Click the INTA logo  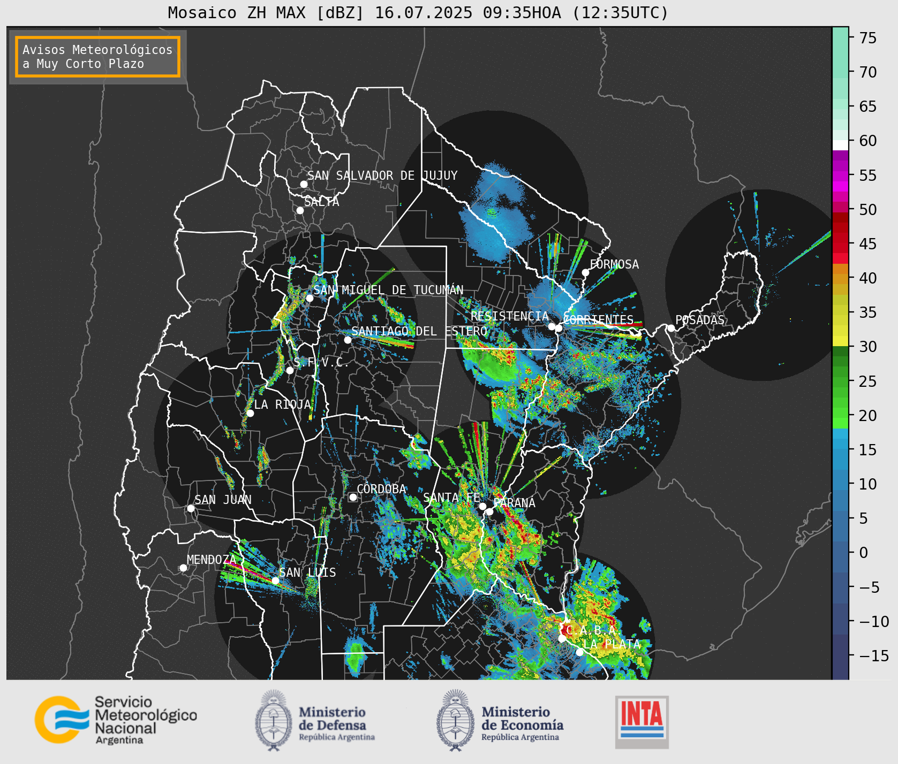click(x=642, y=722)
